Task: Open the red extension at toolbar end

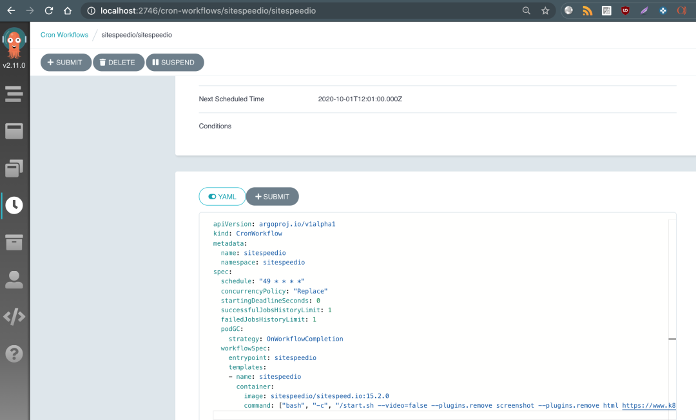Action: [682, 11]
